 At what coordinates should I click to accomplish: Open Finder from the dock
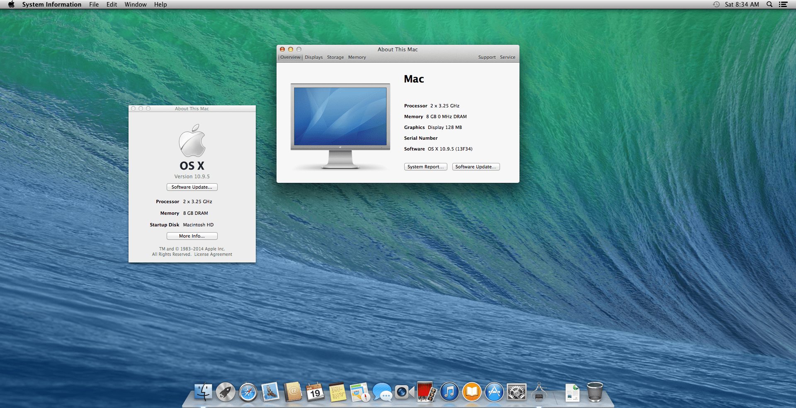pos(203,392)
